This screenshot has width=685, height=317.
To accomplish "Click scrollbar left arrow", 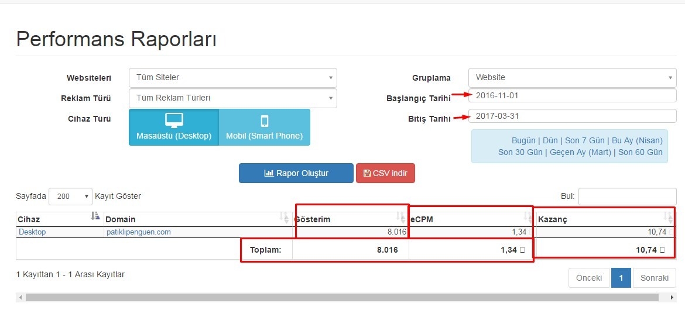I will [20, 297].
